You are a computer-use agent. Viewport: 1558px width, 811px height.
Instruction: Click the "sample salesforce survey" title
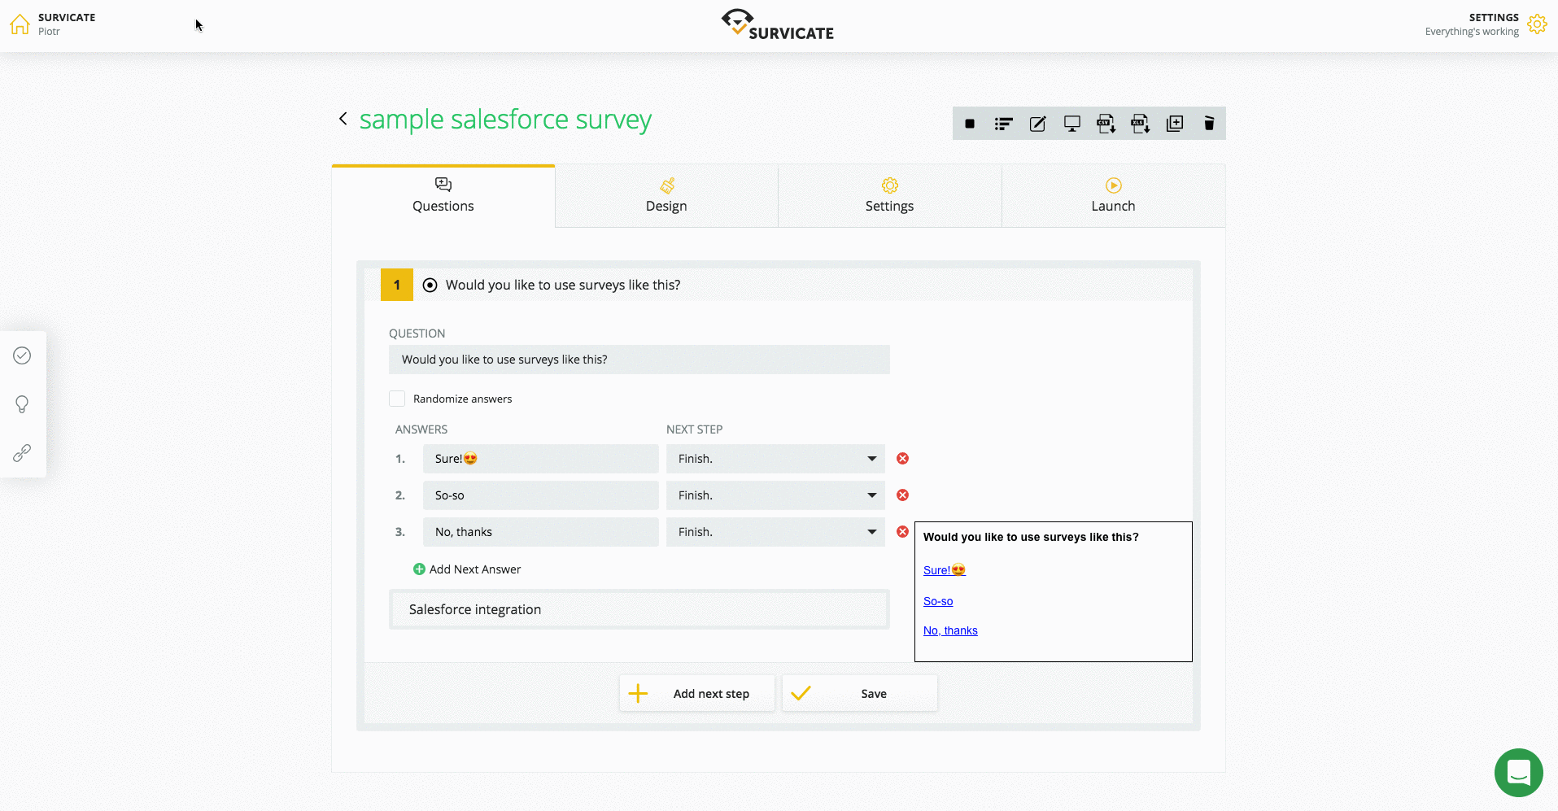(x=505, y=120)
